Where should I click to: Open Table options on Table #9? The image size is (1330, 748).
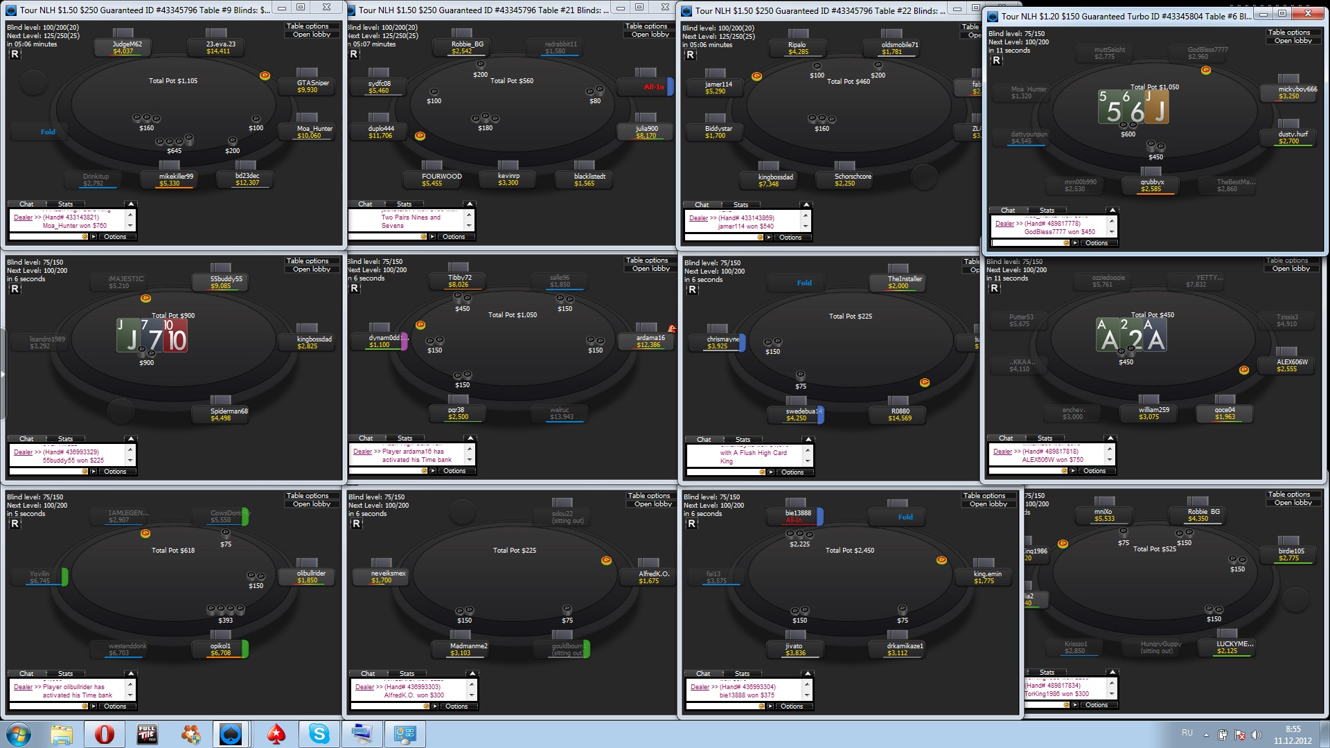(x=308, y=26)
